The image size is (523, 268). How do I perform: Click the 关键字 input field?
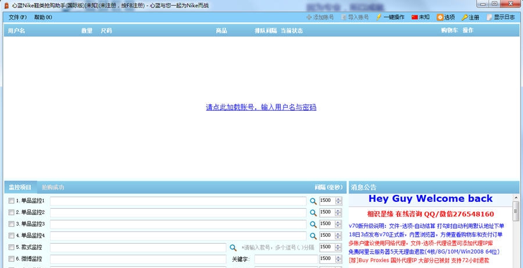[x=285, y=259]
